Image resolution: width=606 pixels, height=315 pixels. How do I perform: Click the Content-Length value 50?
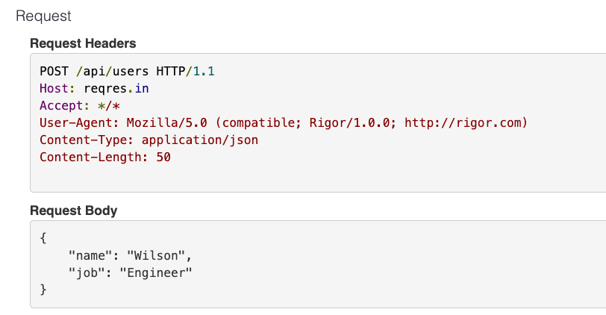[163, 157]
